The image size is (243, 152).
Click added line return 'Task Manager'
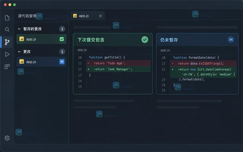(118, 69)
